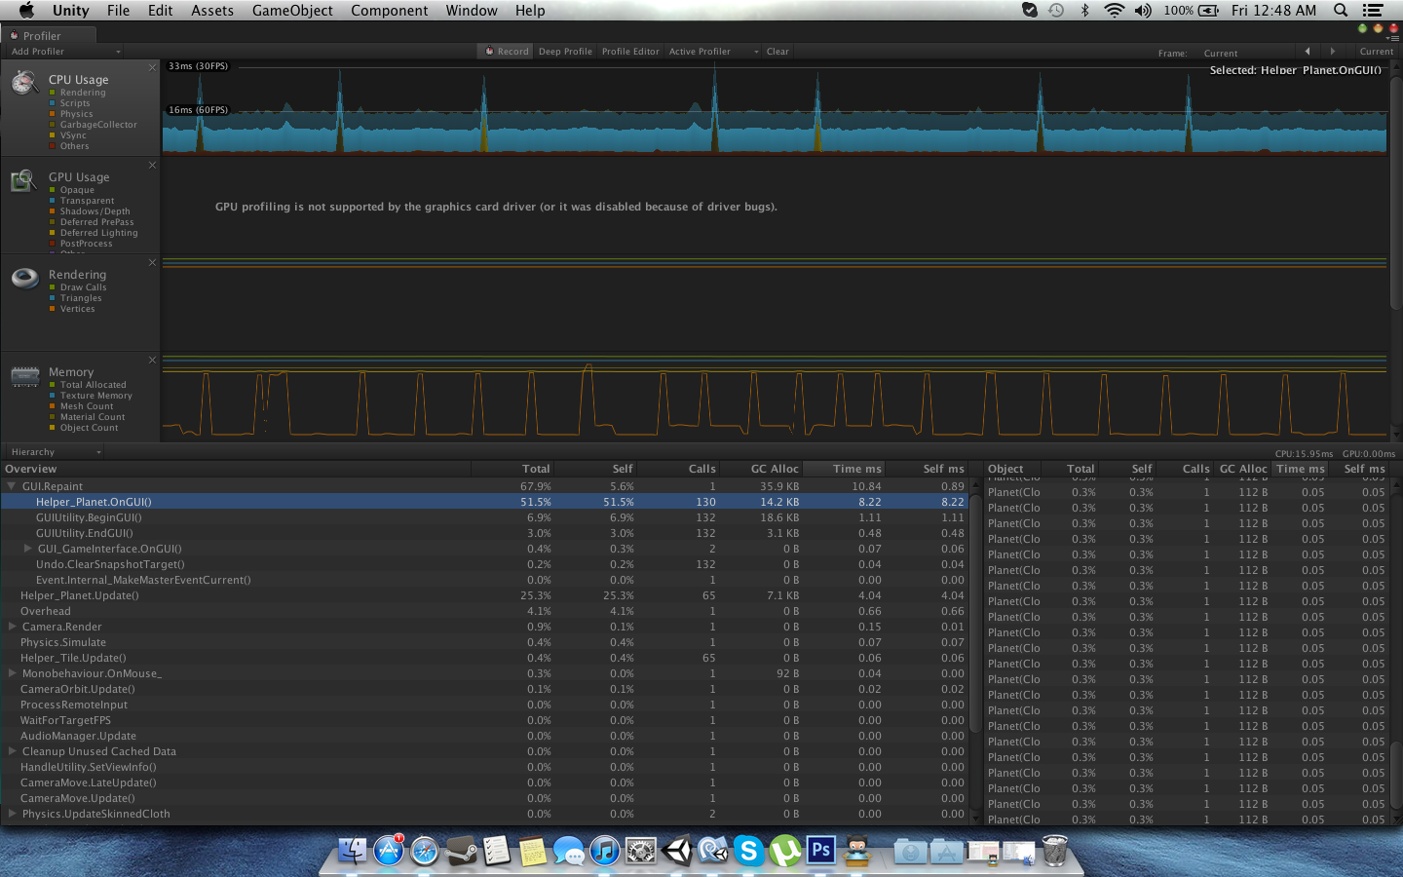The image size is (1403, 877).
Task: Open the GameObject menu
Action: click(x=292, y=10)
